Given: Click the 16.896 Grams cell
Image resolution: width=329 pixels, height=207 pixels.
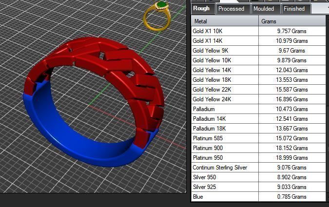Looking at the screenshot, I should (291, 99).
